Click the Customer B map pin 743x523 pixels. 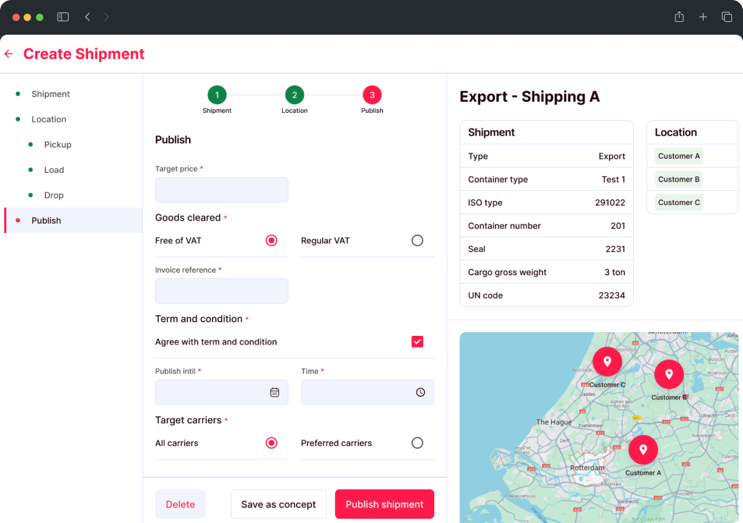[669, 374]
